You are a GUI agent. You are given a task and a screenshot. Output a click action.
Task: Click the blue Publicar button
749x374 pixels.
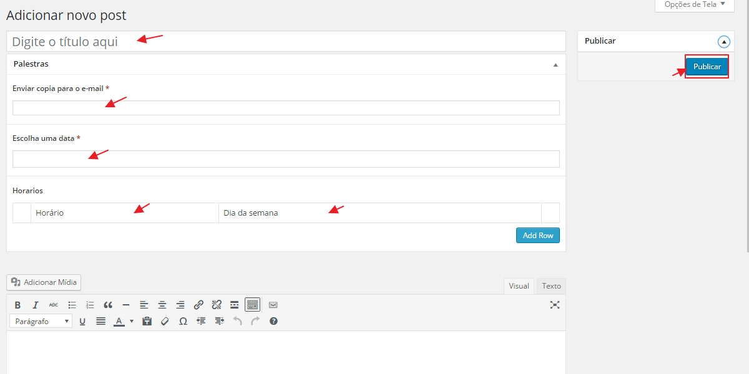707,67
